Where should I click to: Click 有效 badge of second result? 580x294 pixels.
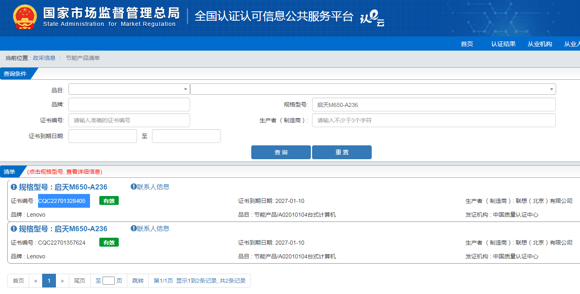(109, 243)
